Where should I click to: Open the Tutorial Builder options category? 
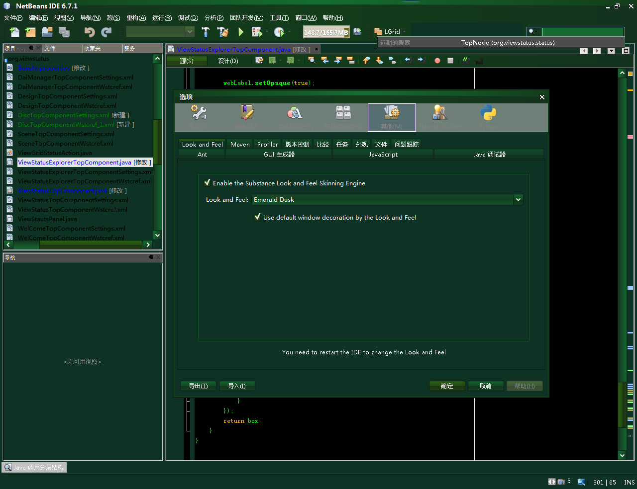click(440, 117)
